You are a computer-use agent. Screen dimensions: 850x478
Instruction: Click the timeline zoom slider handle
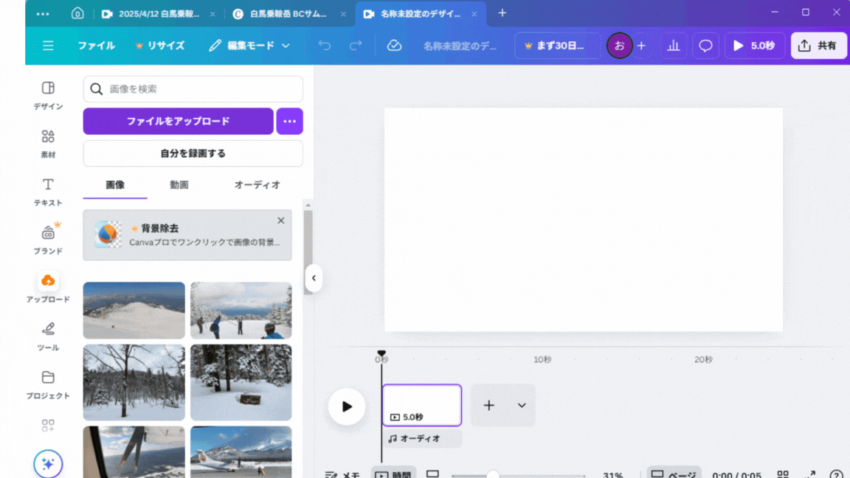click(x=493, y=475)
